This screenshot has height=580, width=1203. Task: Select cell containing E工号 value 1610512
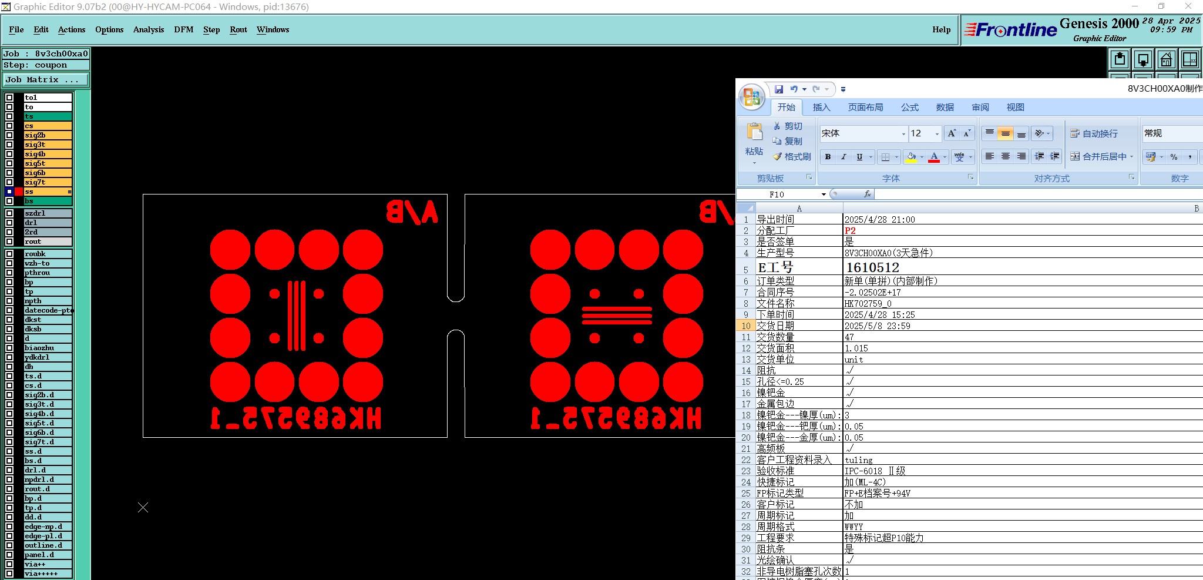pos(1023,267)
